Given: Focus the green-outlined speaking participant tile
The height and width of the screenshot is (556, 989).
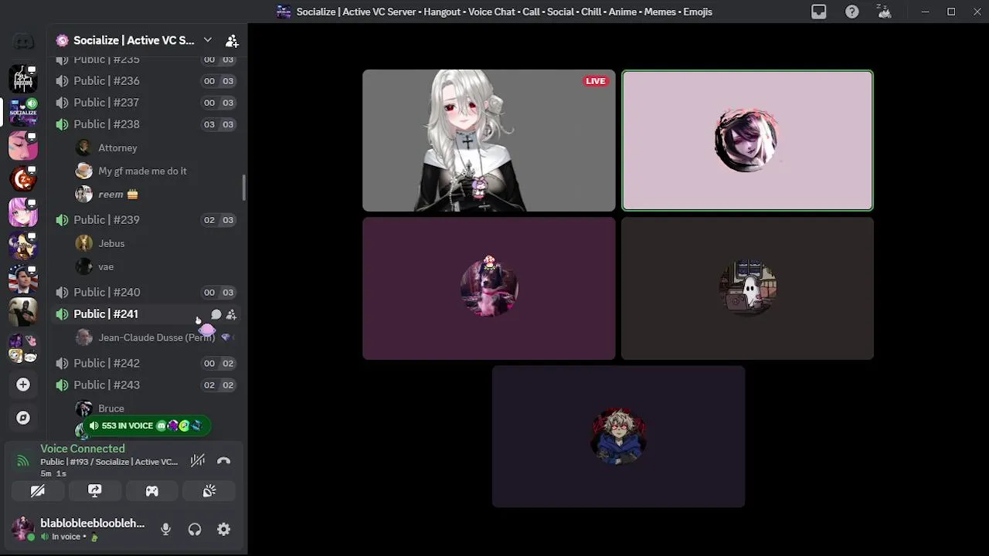Looking at the screenshot, I should 747,141.
